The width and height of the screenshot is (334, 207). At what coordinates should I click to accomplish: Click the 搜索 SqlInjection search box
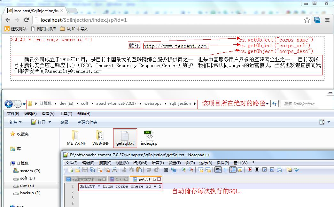307,104
